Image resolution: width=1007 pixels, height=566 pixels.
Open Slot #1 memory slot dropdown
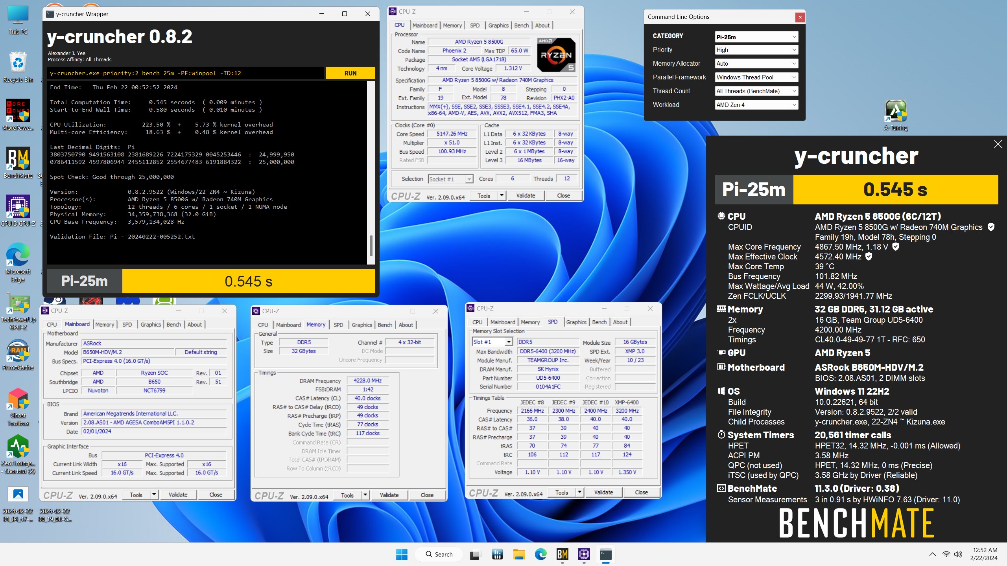coord(492,342)
